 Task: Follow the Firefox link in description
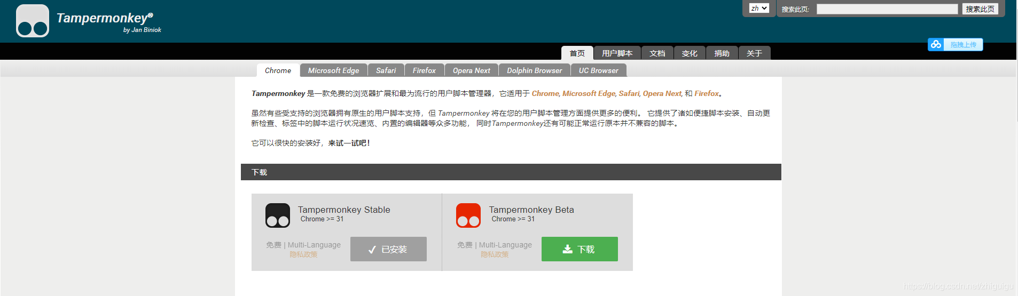[707, 93]
